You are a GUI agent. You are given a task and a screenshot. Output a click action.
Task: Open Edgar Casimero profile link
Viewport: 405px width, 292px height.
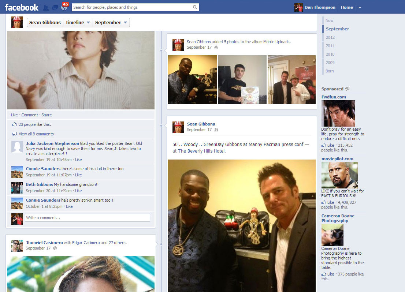[x=86, y=243]
